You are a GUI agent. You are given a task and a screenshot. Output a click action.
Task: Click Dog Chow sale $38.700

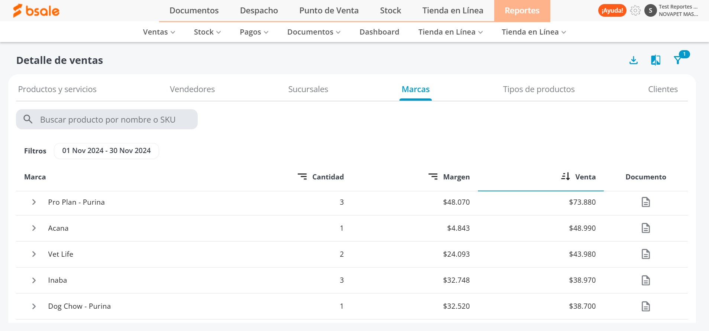(582, 306)
